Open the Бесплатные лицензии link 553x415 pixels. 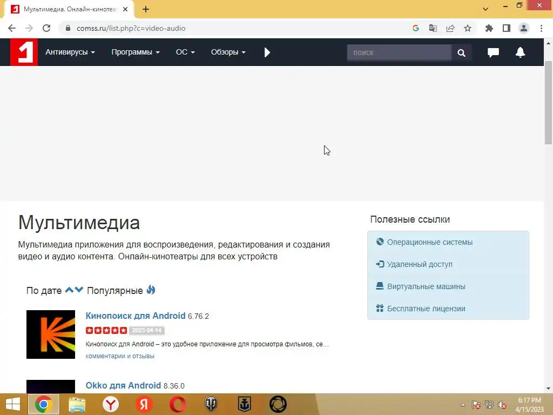426,309
